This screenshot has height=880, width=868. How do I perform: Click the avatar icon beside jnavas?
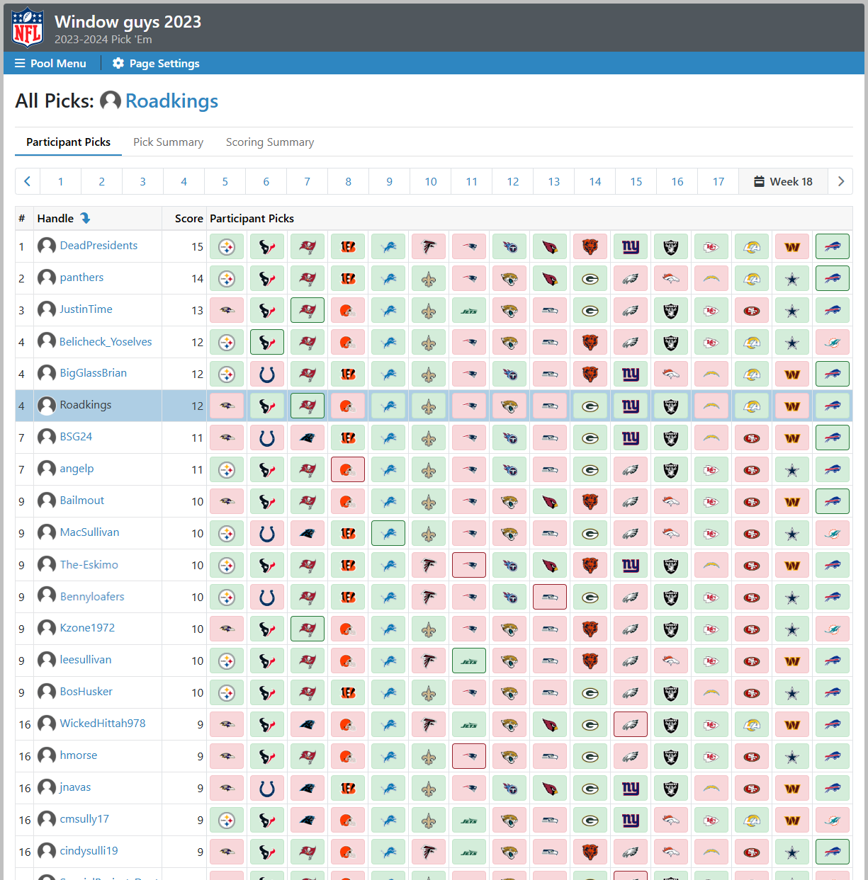click(47, 787)
